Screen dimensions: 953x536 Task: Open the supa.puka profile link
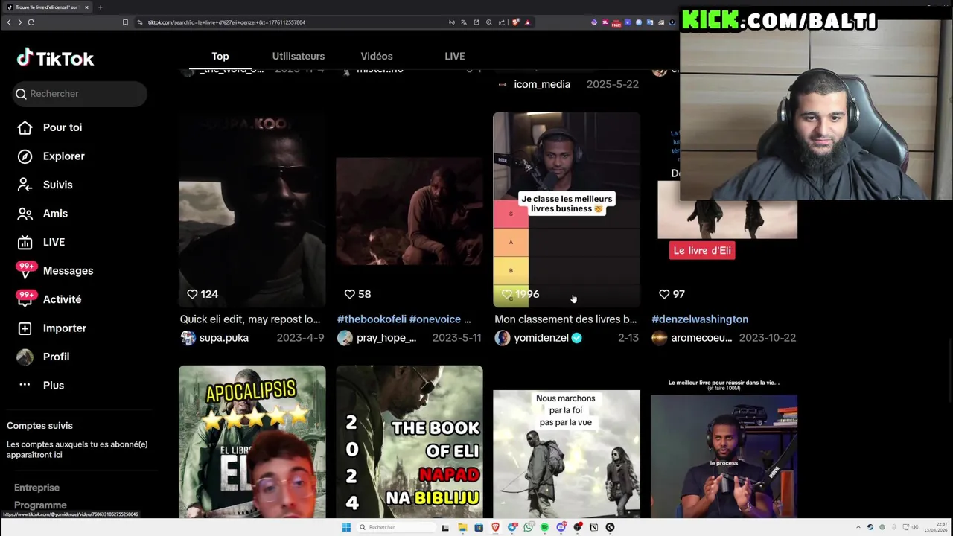[x=224, y=338]
